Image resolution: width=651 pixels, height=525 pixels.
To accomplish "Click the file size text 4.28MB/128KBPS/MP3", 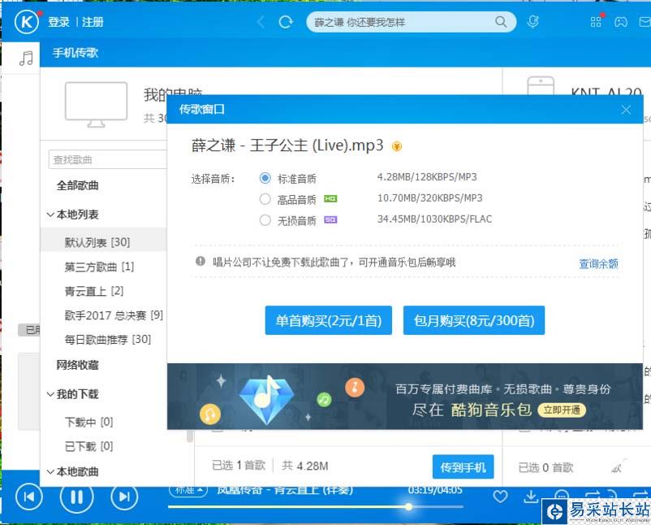I will click(x=427, y=177).
